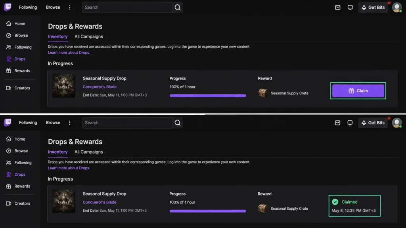Open Conqueror's Blade link in lower screenshot
Viewport: 406px width, 228px height.
(x=100, y=202)
